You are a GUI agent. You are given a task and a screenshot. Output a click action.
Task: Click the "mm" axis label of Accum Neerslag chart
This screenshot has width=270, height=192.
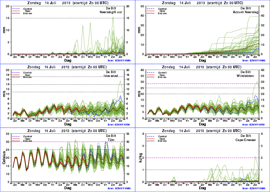click(139, 30)
